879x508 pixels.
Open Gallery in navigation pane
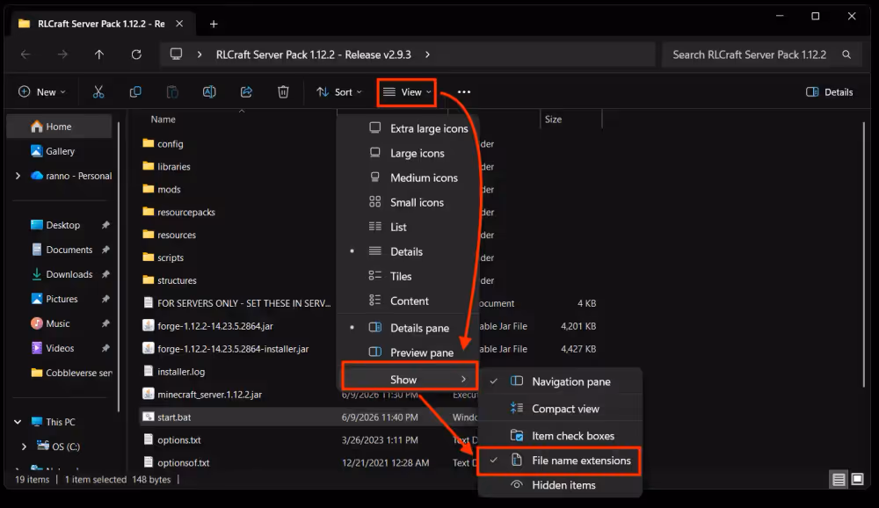60,151
